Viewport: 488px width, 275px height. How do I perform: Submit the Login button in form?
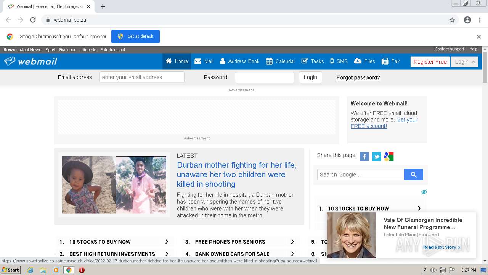tap(310, 77)
